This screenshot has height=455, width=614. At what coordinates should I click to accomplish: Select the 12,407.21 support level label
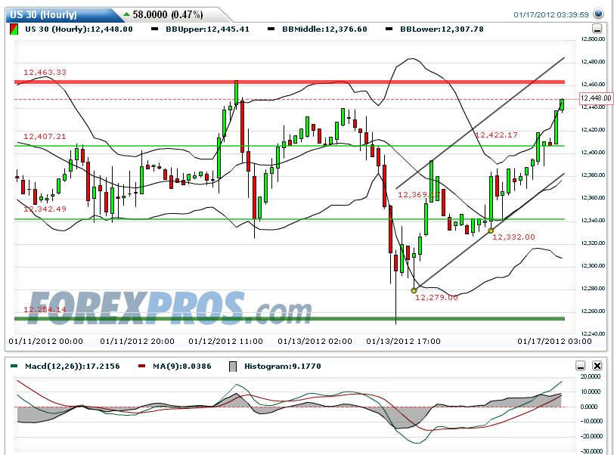pos(45,137)
